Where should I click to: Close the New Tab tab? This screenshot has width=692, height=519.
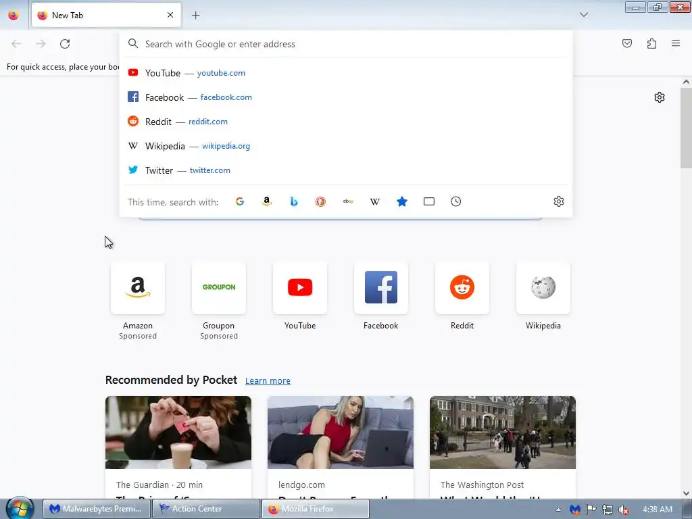click(170, 15)
